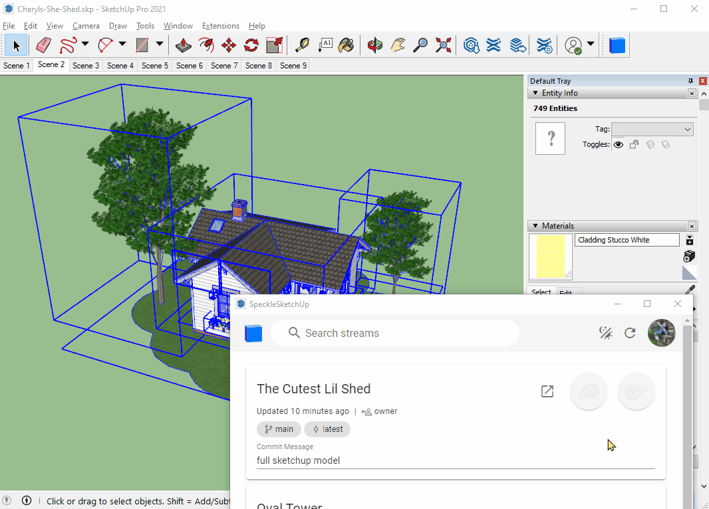Click the Display secondary selection pane icon
Viewport: 709px width, 509px height.
690,240
